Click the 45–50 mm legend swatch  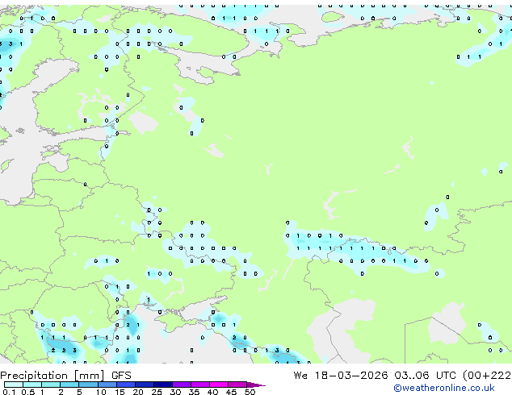[x=237, y=385]
